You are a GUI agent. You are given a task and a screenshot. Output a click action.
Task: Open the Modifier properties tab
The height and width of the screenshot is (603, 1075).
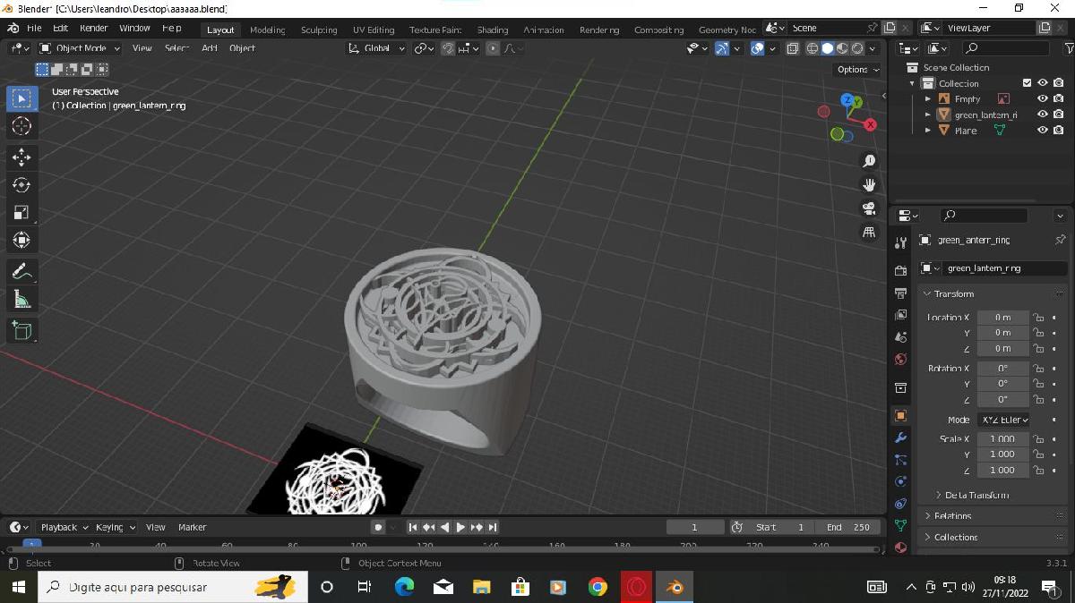901,437
